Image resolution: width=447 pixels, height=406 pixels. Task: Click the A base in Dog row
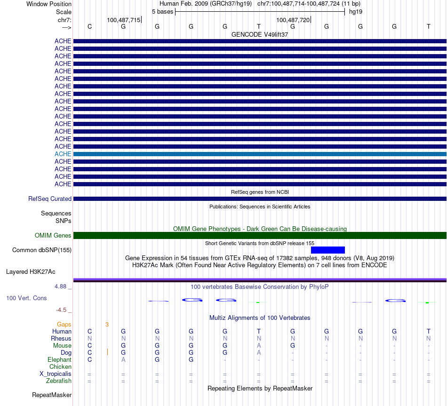259,353
